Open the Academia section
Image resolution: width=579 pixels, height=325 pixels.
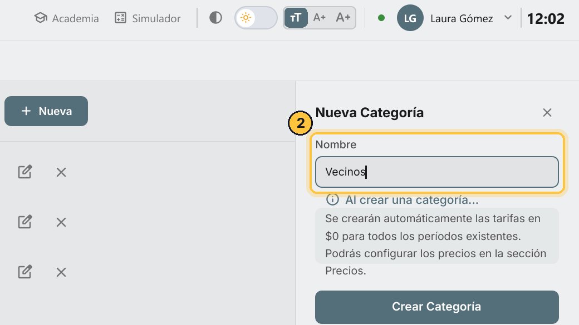[66, 18]
